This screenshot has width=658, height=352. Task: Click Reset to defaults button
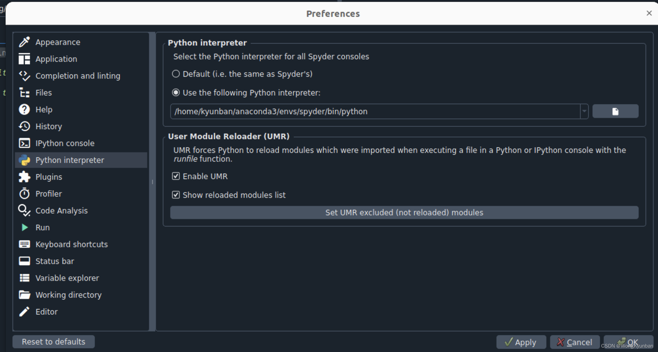[53, 341]
